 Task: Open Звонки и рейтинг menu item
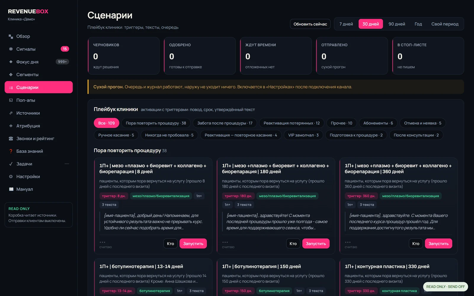pos(39,139)
